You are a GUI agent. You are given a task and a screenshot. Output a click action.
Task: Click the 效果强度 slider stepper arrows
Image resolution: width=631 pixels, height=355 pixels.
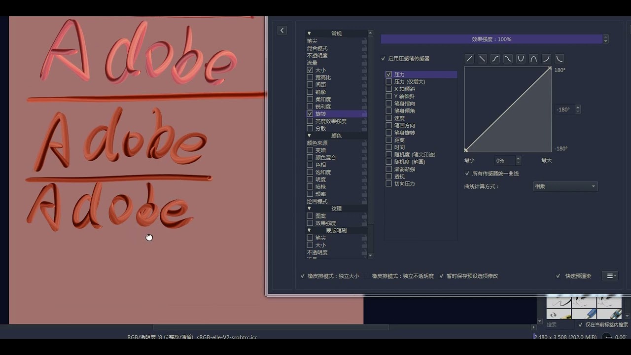606,39
